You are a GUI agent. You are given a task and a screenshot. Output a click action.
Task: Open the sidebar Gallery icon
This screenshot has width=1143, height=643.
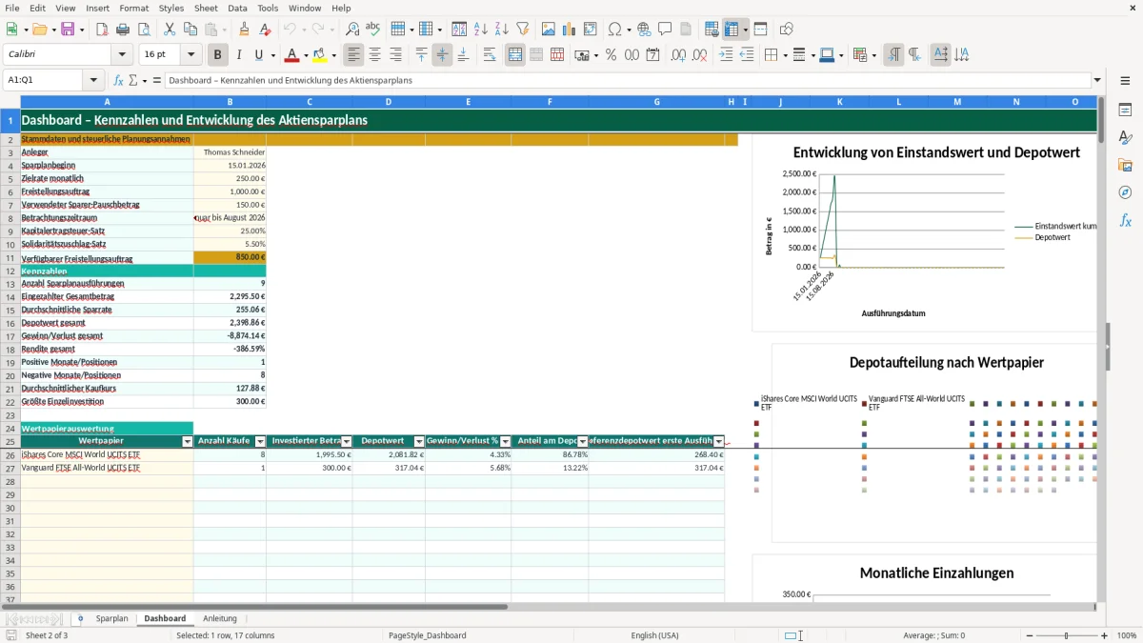pyautogui.click(x=1125, y=165)
